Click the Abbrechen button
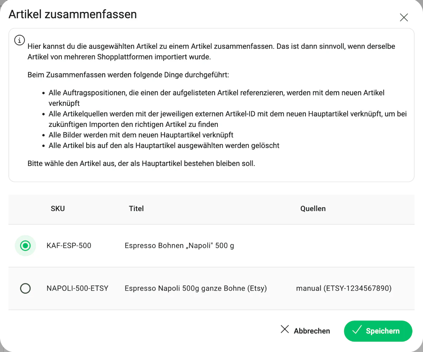 point(305,331)
